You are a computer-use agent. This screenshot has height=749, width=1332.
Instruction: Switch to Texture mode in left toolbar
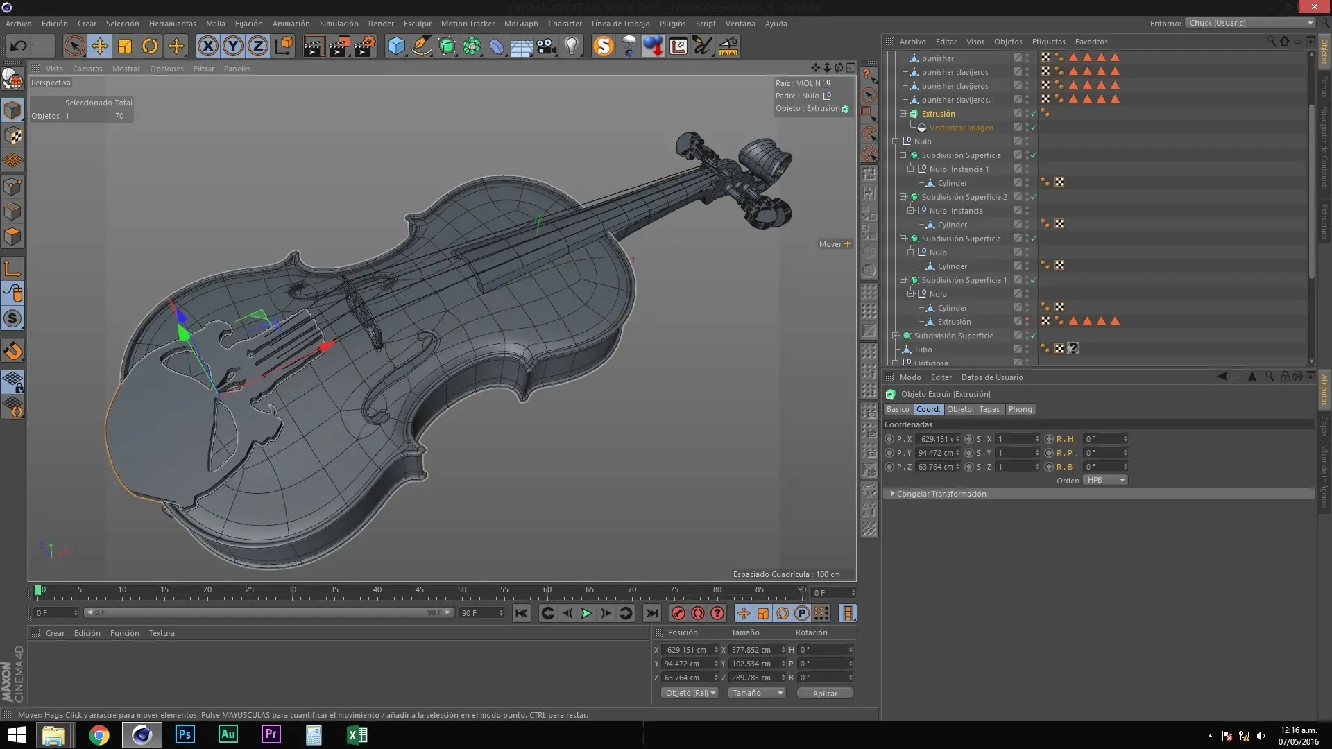[12, 136]
